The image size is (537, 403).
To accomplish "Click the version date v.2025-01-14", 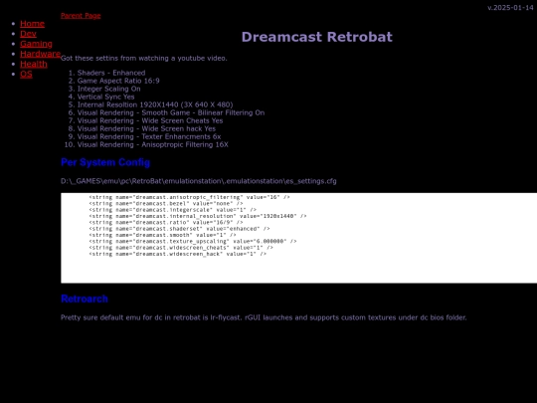I will point(510,8).
